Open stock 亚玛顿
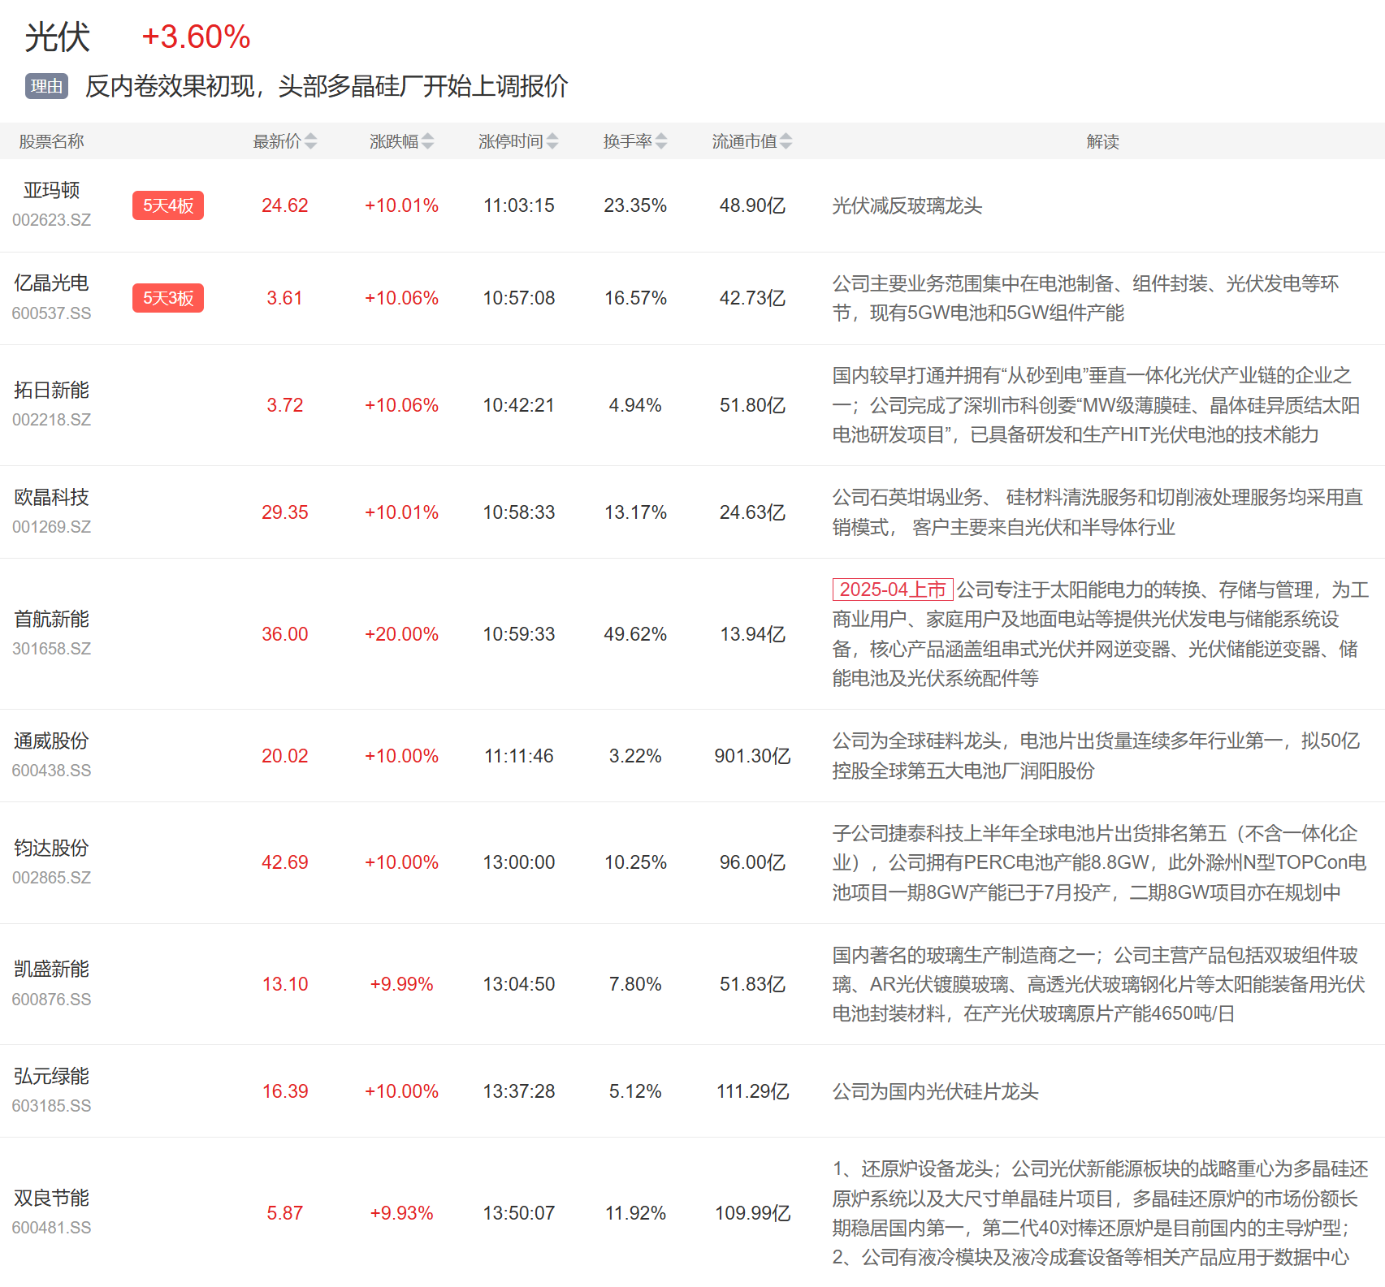The height and width of the screenshot is (1287, 1385). [51, 190]
